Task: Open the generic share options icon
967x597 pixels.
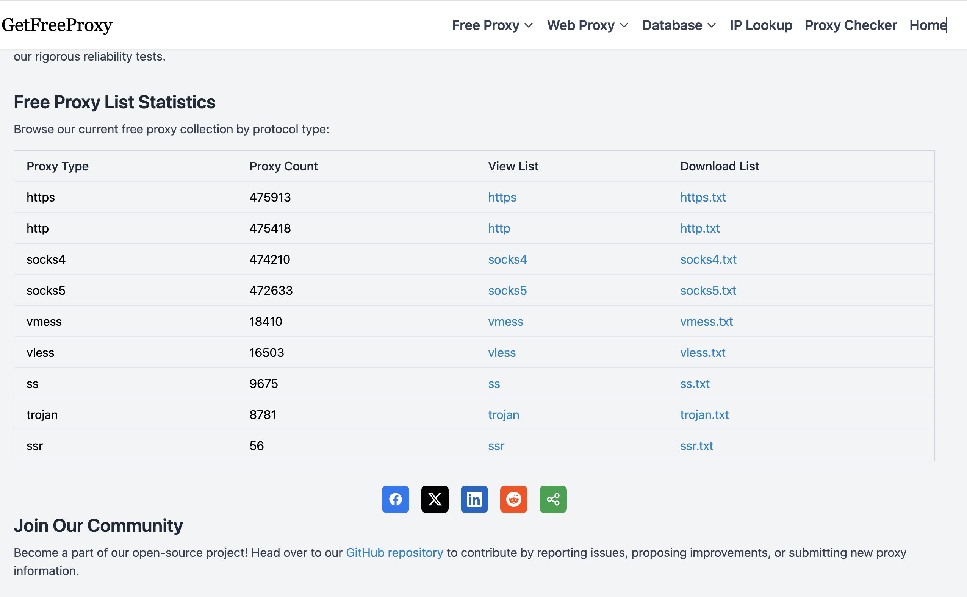Action: [553, 499]
